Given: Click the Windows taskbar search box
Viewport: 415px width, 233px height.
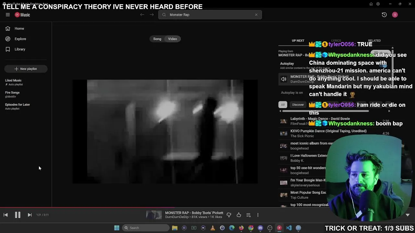Looking at the screenshot, I should 146,228.
